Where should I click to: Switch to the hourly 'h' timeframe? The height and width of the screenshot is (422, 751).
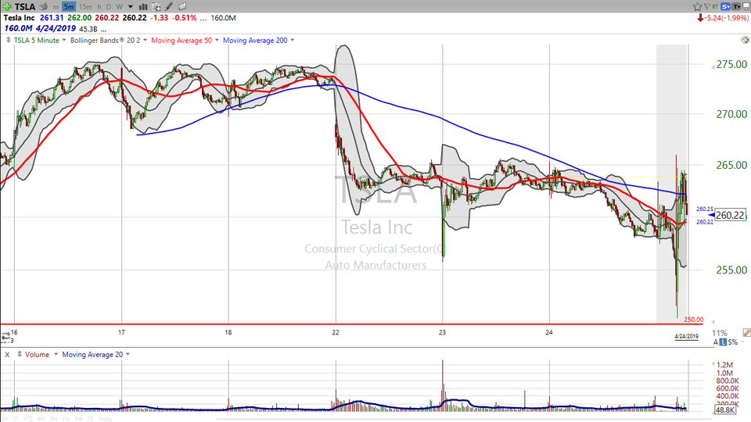click(x=99, y=7)
